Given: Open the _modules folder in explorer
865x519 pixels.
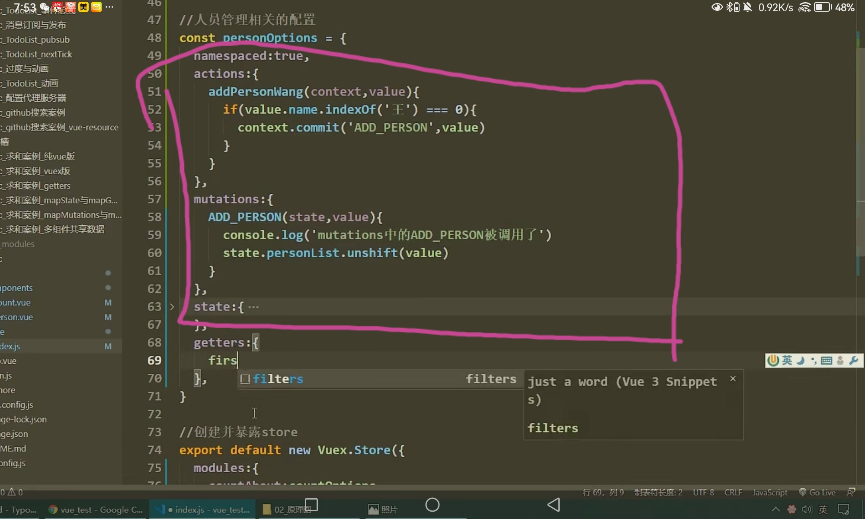Looking at the screenshot, I should point(18,244).
